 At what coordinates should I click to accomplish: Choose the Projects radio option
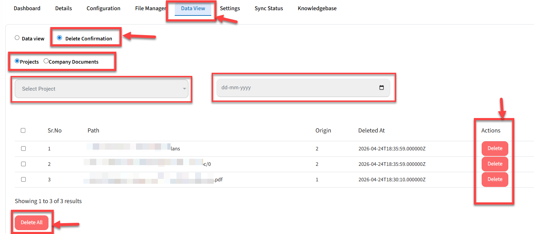17,61
